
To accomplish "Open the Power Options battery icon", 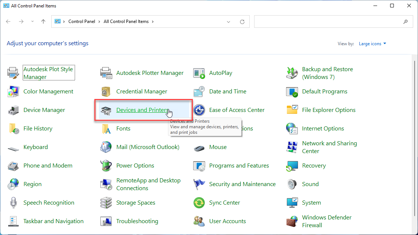I will (x=106, y=166).
